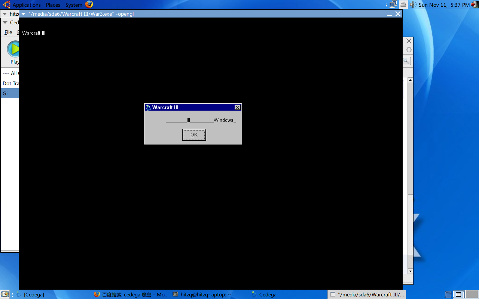Open the War3.exe window menu arrow
Screen dimensions: 479x299
24,14
